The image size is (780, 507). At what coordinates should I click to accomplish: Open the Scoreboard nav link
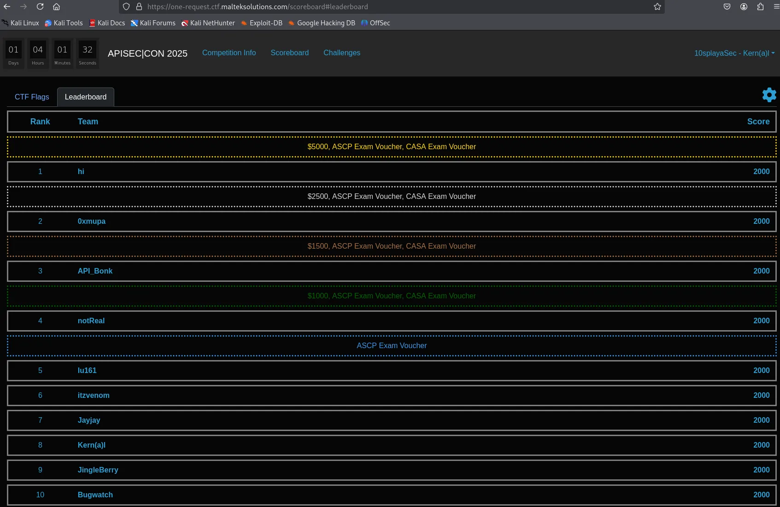(290, 53)
